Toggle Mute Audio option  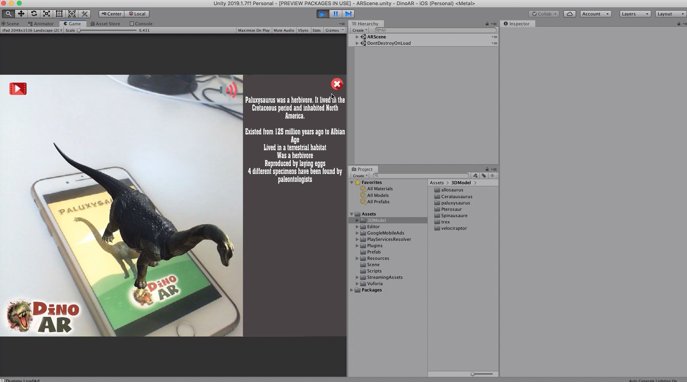[x=284, y=30]
